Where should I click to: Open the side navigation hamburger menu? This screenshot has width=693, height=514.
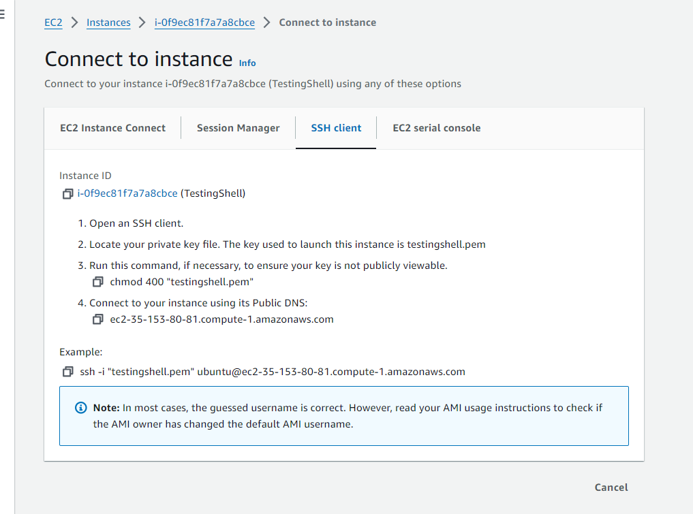(x=3, y=16)
